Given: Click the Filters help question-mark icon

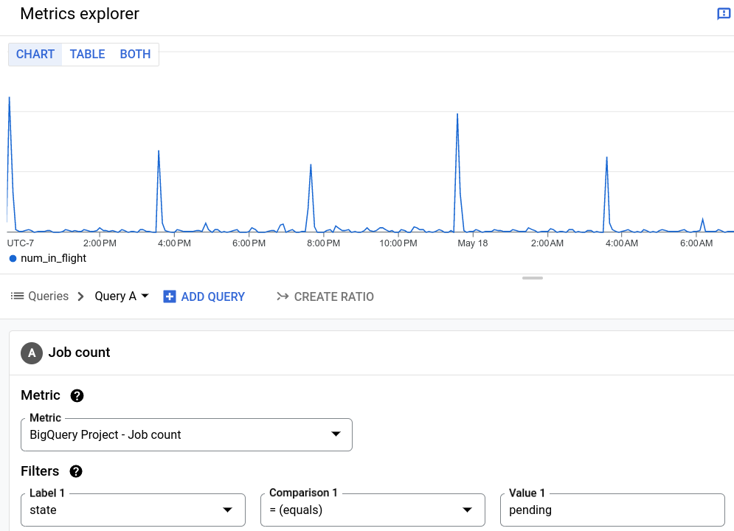Looking at the screenshot, I should (75, 471).
